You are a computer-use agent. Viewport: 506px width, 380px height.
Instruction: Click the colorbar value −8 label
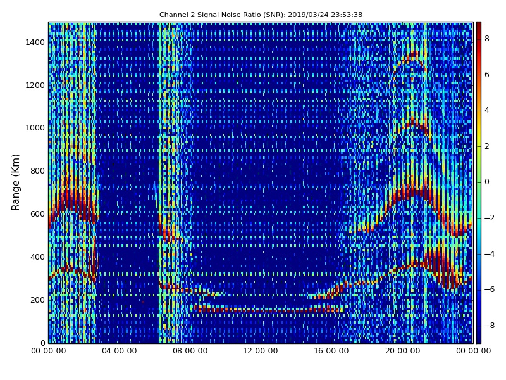(x=490, y=326)
